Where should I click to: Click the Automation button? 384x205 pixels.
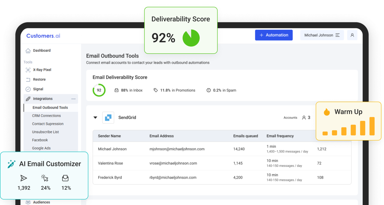pyautogui.click(x=274, y=35)
